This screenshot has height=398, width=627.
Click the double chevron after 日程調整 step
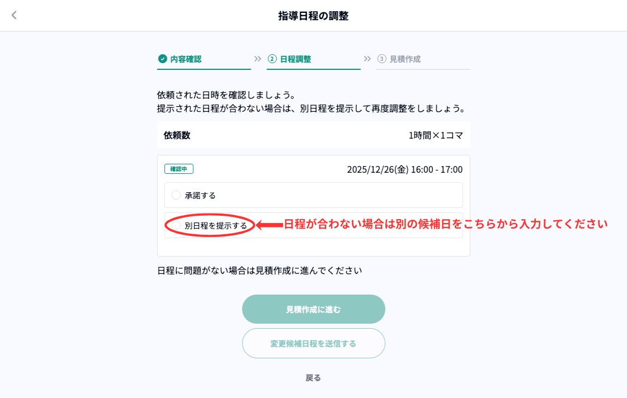[367, 59]
